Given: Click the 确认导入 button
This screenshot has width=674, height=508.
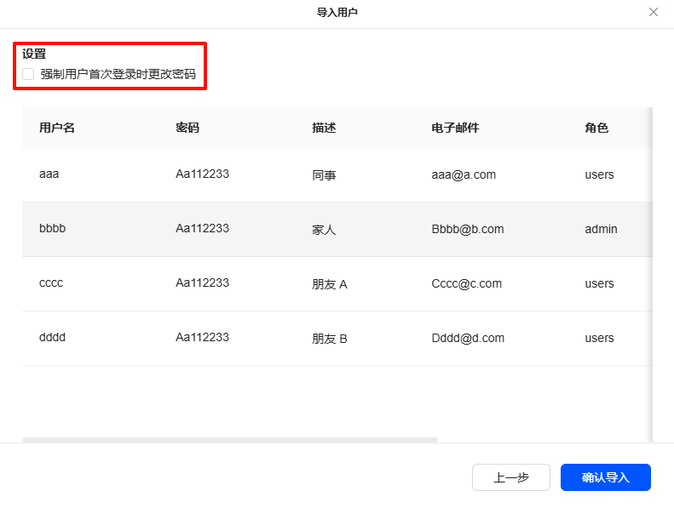Looking at the screenshot, I should coord(605,477).
